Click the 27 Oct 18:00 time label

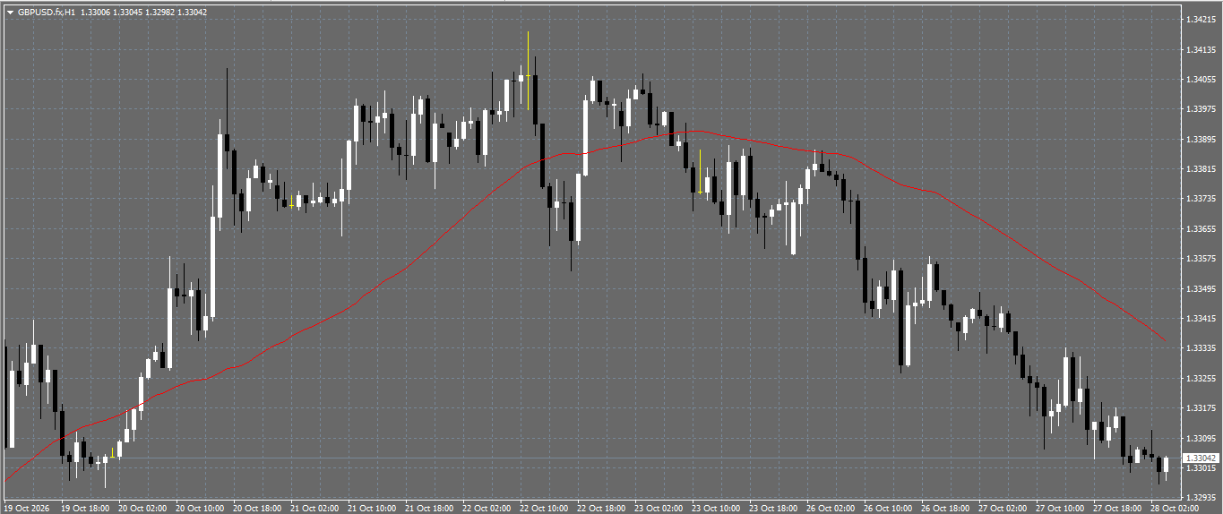(x=1117, y=508)
